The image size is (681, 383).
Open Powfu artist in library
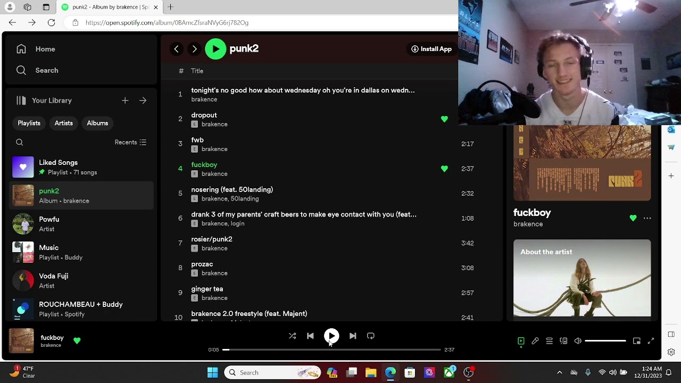click(81, 224)
